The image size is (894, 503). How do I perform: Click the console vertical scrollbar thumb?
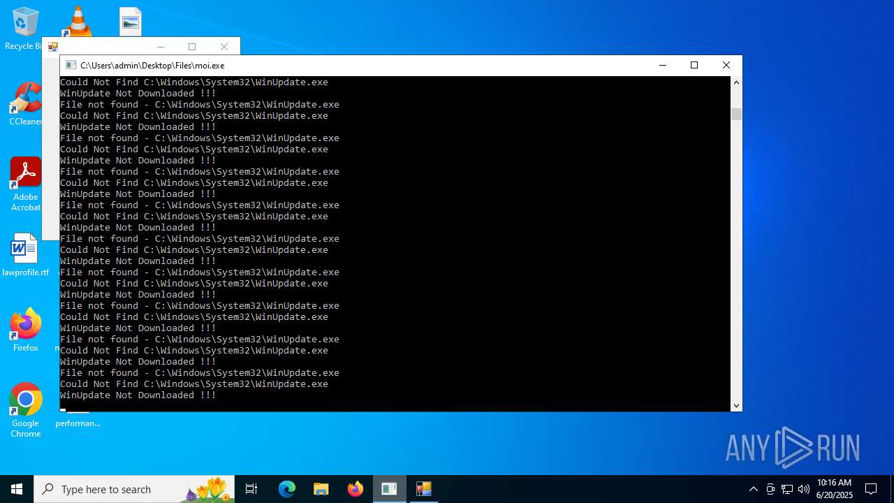[x=736, y=115]
